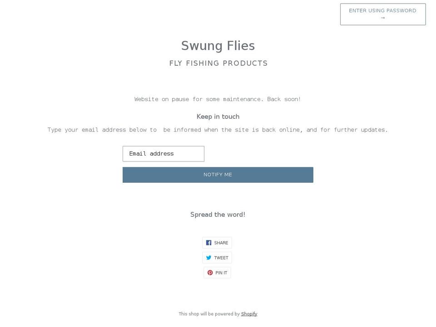Select the SHARE button with Facebook logo

[x=217, y=242]
